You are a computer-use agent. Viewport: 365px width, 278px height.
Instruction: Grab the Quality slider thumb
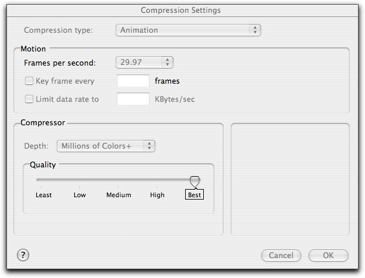point(194,181)
